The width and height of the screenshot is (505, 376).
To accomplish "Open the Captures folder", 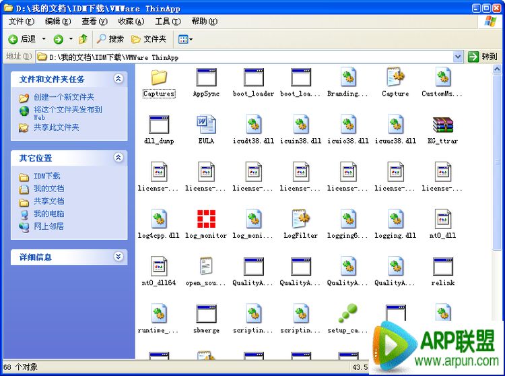I will 159,78.
